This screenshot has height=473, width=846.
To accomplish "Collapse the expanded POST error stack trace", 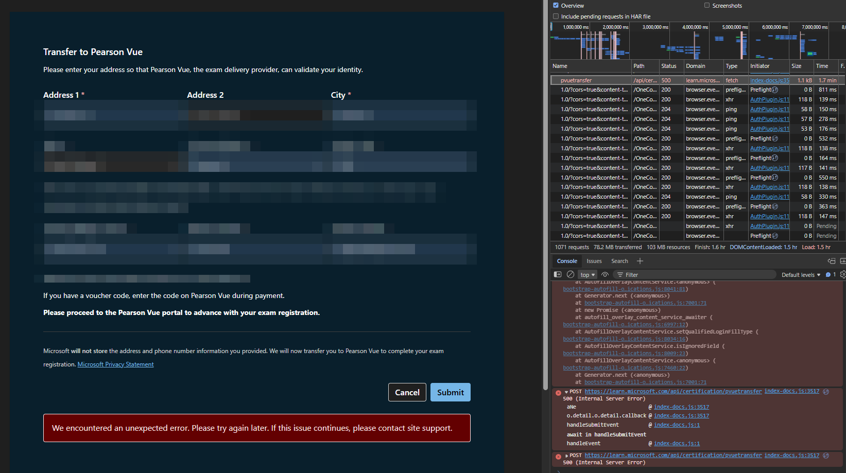I will click(x=566, y=392).
